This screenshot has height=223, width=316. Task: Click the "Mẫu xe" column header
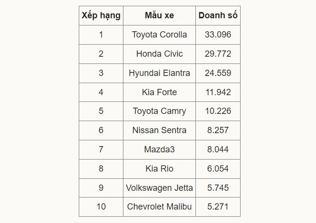(x=159, y=15)
